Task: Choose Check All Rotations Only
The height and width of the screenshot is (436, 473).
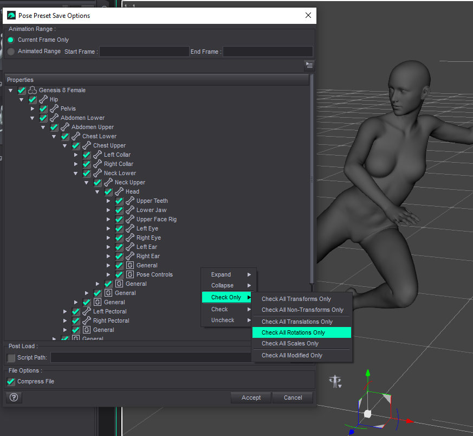Action: pyautogui.click(x=293, y=332)
